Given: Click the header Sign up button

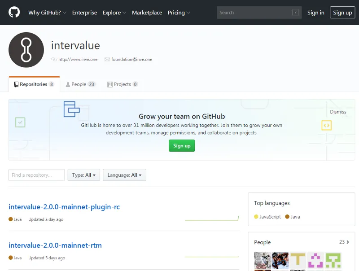Looking at the screenshot, I should [342, 13].
